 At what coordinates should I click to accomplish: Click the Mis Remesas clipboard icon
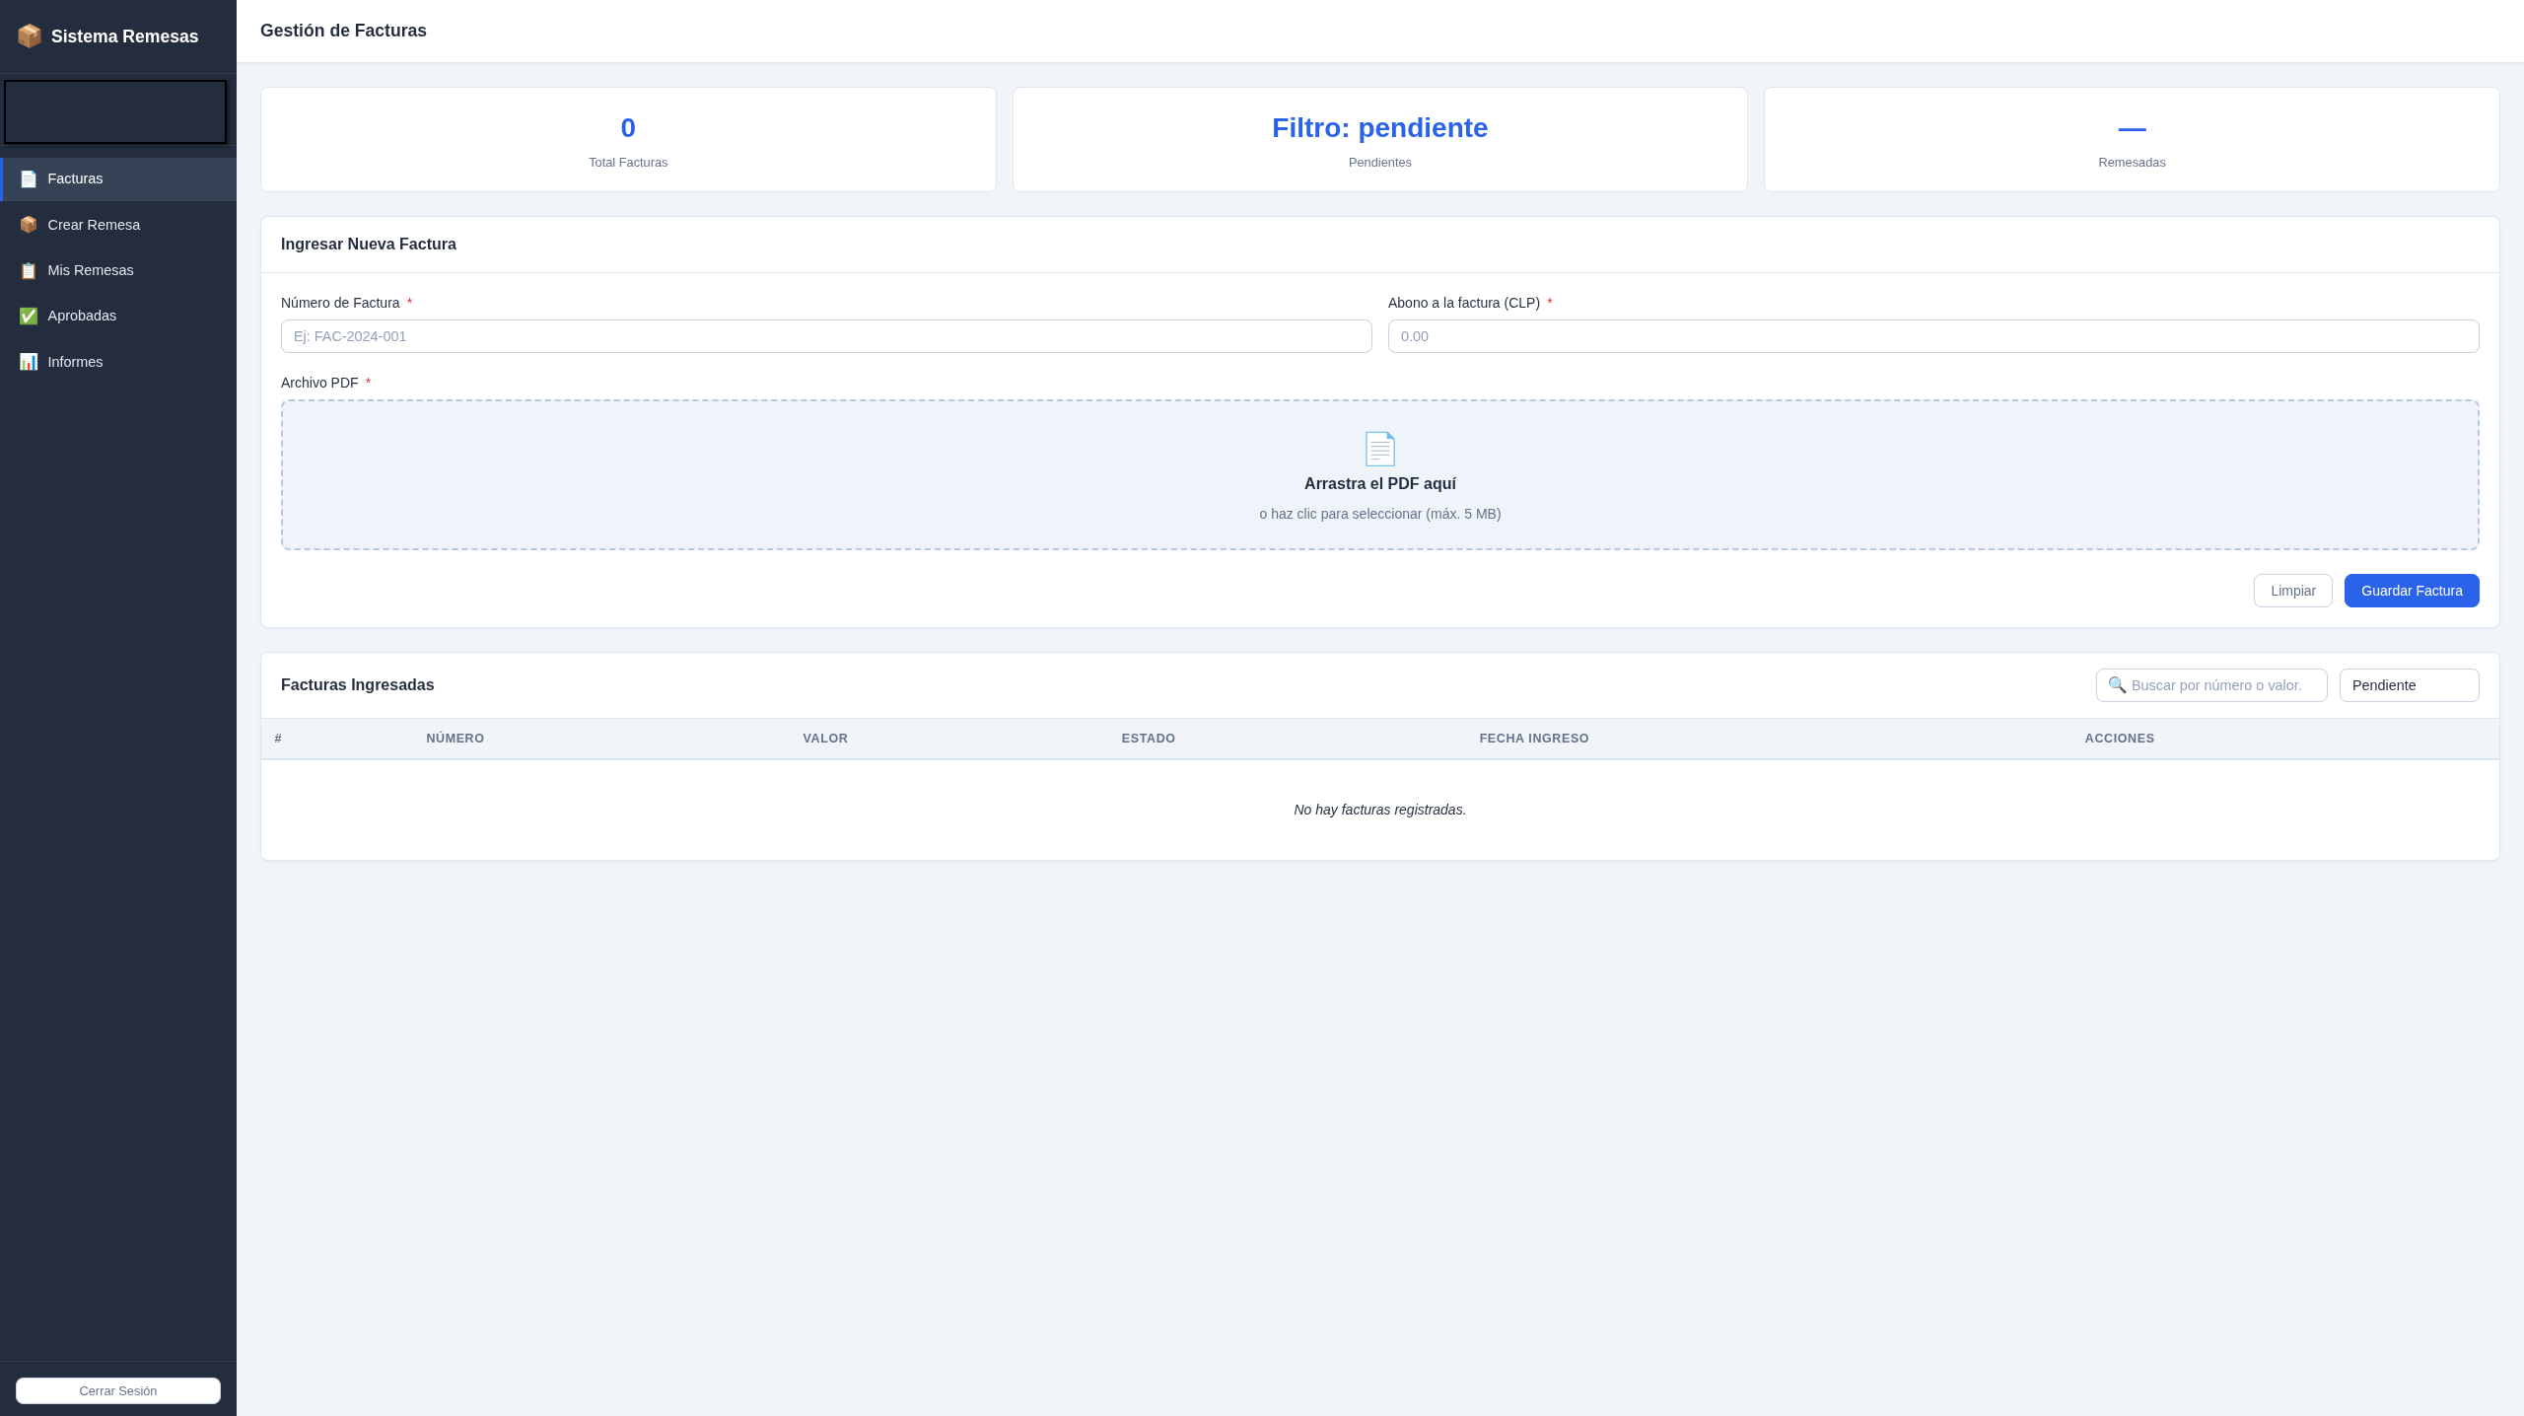coord(29,270)
